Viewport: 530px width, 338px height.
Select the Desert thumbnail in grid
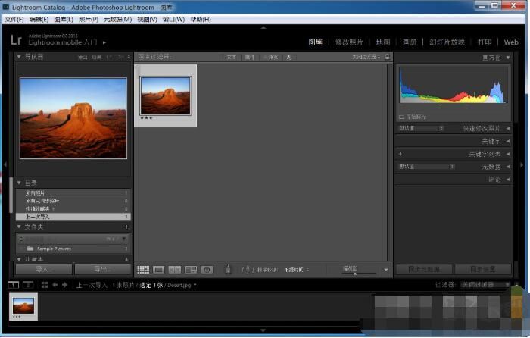[165, 95]
